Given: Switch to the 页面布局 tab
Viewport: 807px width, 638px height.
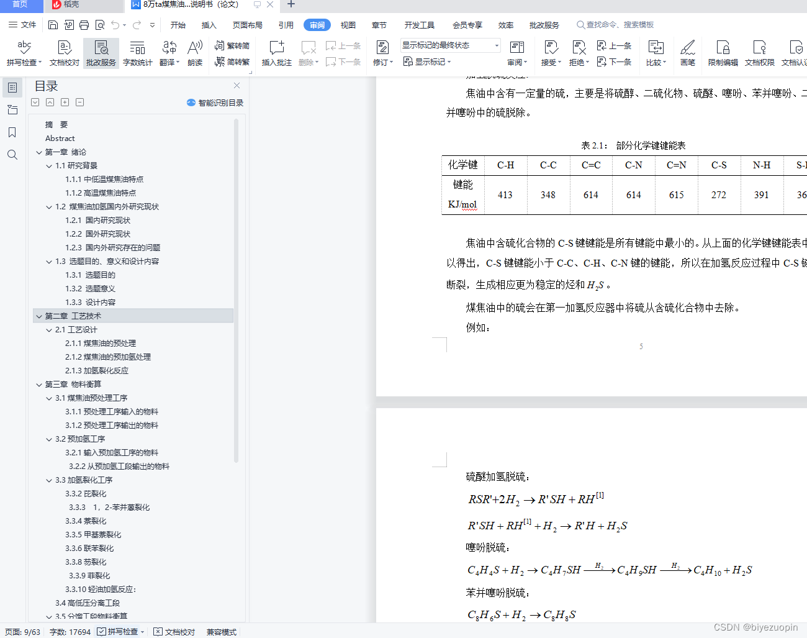Looking at the screenshot, I should pos(248,25).
